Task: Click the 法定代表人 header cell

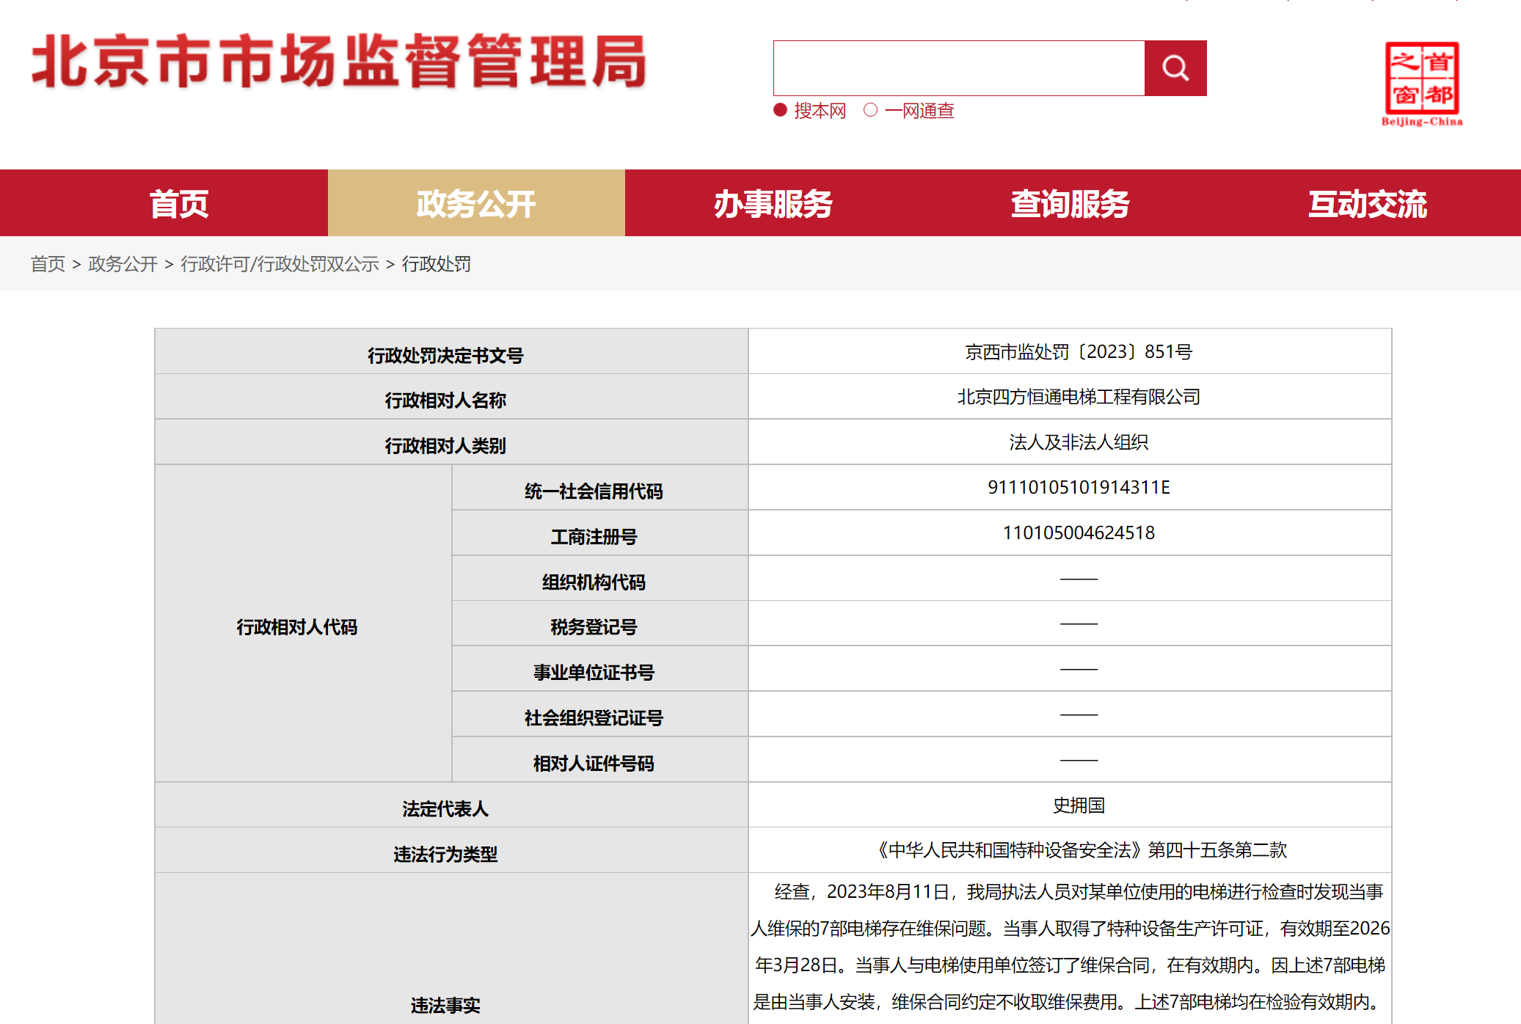Action: pos(451,805)
